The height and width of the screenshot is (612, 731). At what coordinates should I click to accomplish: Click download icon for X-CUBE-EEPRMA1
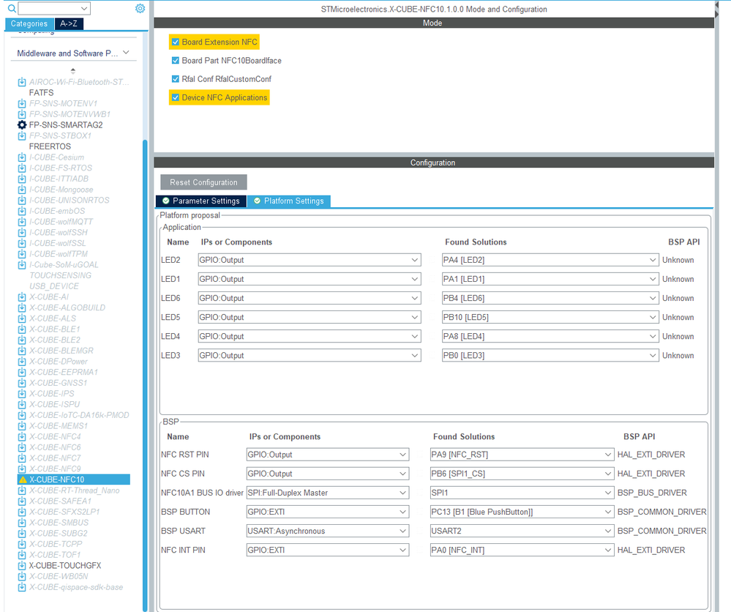(x=22, y=372)
